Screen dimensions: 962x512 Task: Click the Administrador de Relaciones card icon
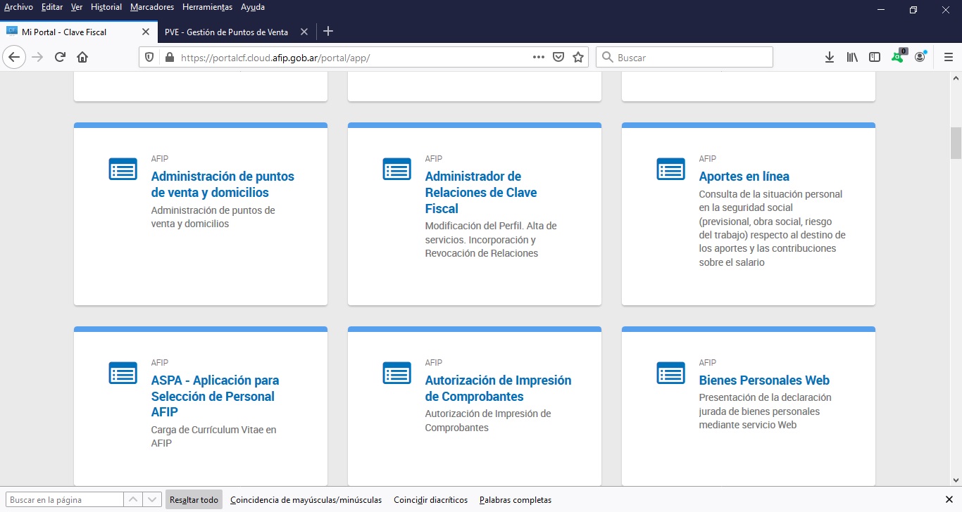point(396,169)
